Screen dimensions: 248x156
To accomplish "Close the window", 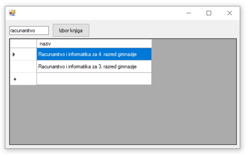I will (x=230, y=13).
